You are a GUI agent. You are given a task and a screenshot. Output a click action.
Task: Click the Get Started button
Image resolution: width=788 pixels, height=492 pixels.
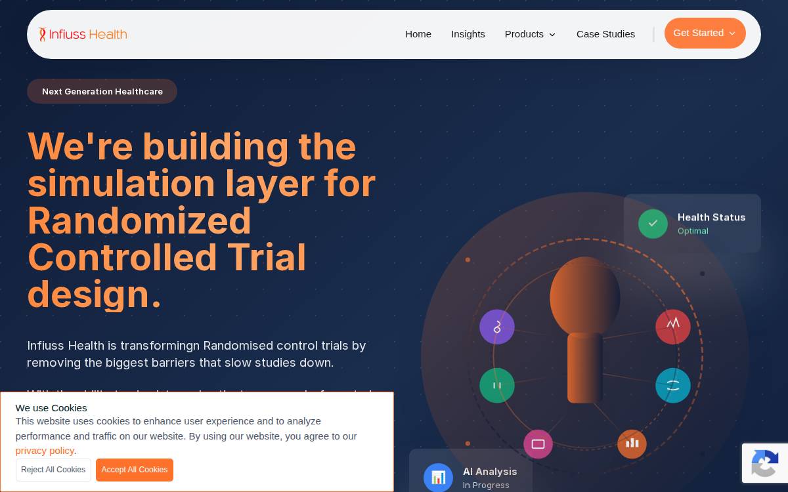click(705, 33)
